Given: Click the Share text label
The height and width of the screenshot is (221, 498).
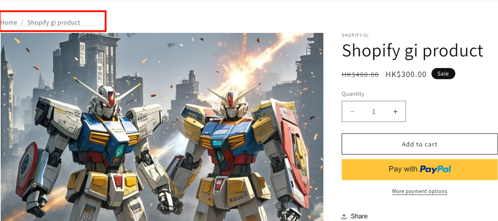Looking at the screenshot, I should coord(359,216).
